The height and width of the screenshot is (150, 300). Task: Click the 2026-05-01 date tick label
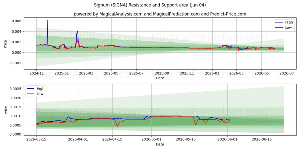[151, 140]
